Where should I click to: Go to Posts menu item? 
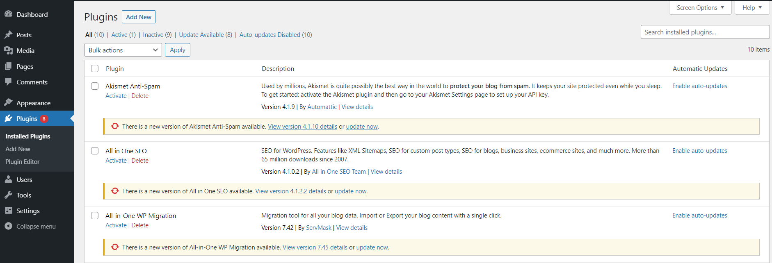pos(24,35)
